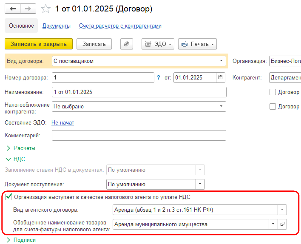Image resolution: width=301 pixels, height=244 pixels.
Task: Click the Записать button
Action: tap(94, 44)
